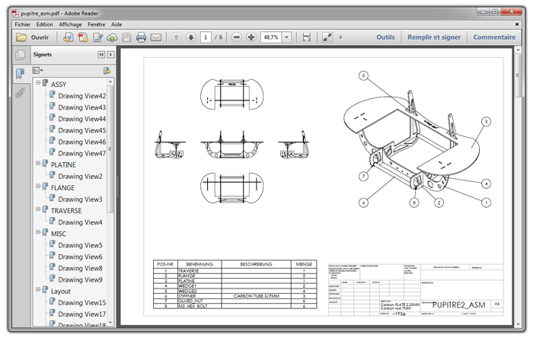This screenshot has width=533, height=338.
Task: Toggle read mode full-view icon
Action: (x=327, y=37)
